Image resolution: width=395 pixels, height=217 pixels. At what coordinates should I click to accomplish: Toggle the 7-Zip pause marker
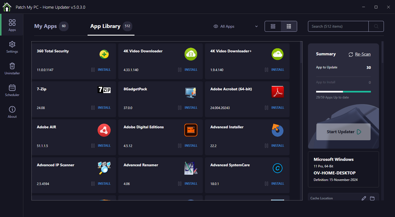[93, 108]
